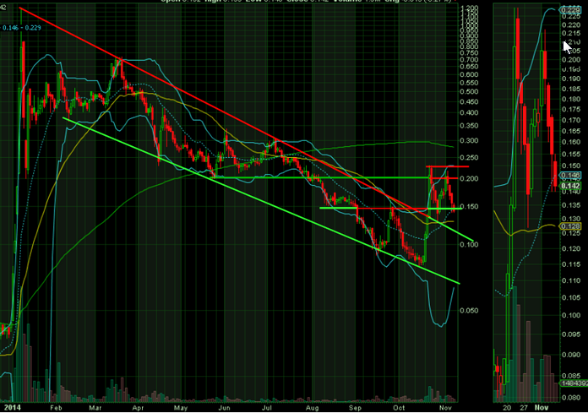Image resolution: width=588 pixels, height=413 pixels.
Task: Click the 0.105 price level on right axis
Action: (x=573, y=296)
